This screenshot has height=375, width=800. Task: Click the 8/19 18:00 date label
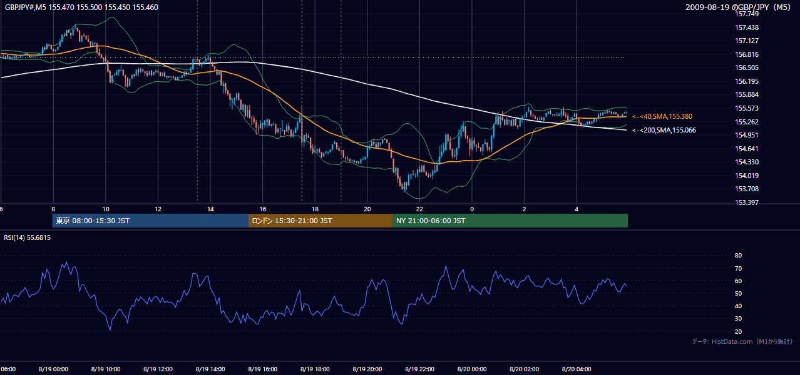click(315, 369)
